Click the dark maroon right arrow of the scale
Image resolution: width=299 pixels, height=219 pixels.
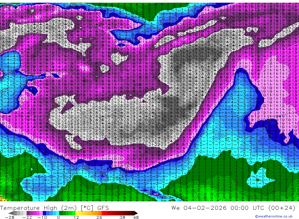[x=136, y=213]
